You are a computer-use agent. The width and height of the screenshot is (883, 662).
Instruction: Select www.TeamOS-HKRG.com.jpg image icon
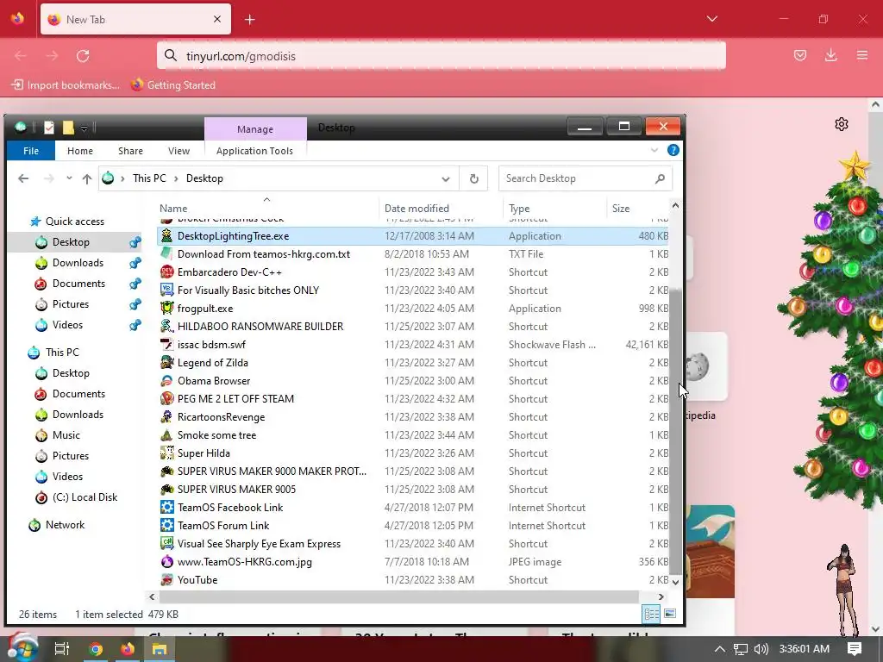[x=166, y=562]
